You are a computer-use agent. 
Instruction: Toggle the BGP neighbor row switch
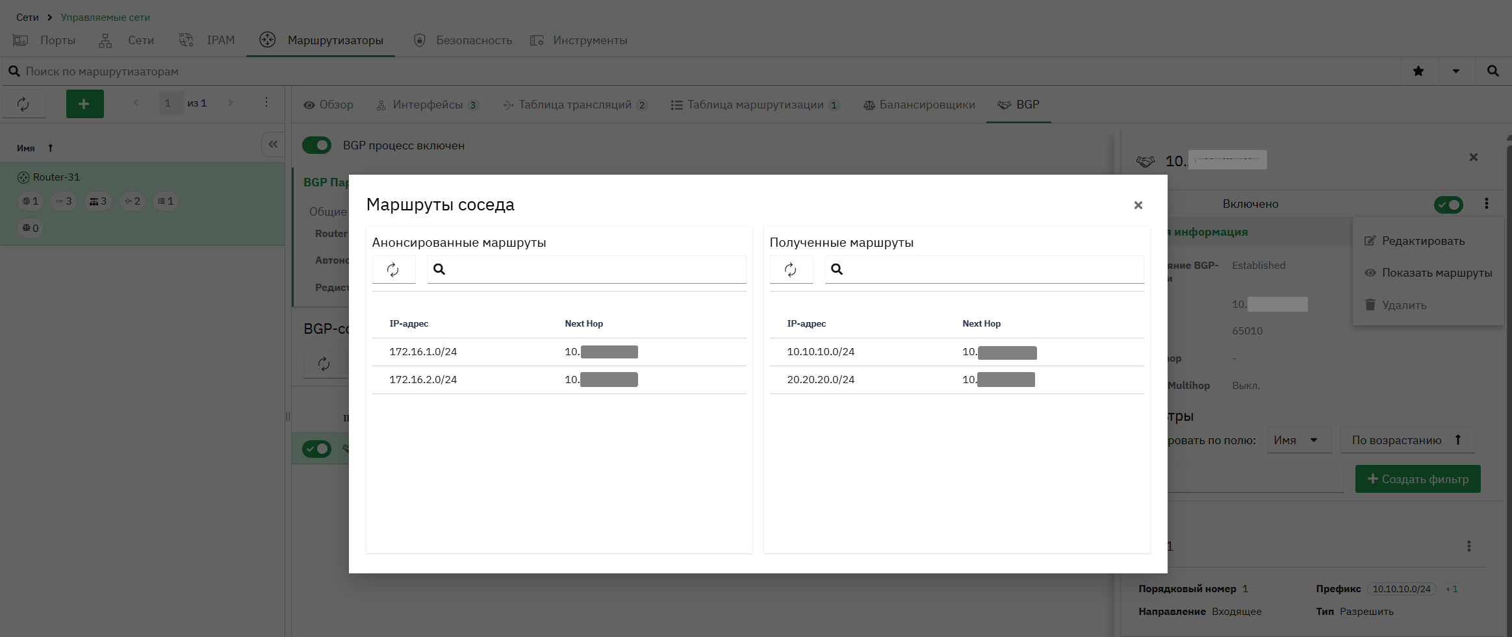tap(317, 449)
